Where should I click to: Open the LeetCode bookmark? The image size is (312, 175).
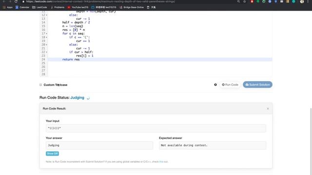pos(39,7)
